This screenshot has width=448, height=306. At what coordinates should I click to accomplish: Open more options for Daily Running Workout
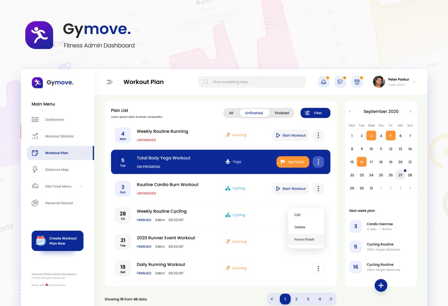pos(318,268)
